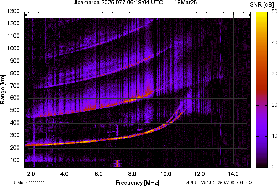This screenshot has height=186, width=277.
Task: Click the 'SNR [dB]' colorbar title
Action: (262, 5)
